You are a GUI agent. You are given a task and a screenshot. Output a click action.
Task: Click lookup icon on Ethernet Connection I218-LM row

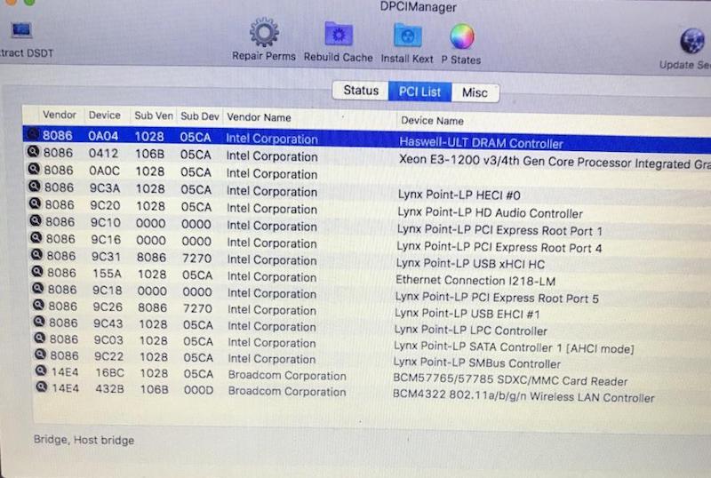coord(36,274)
